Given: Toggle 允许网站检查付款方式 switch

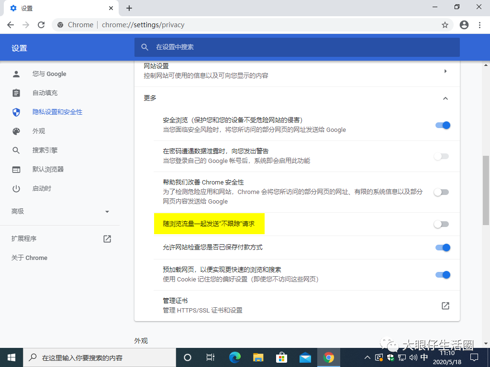Looking at the screenshot, I should point(443,248).
